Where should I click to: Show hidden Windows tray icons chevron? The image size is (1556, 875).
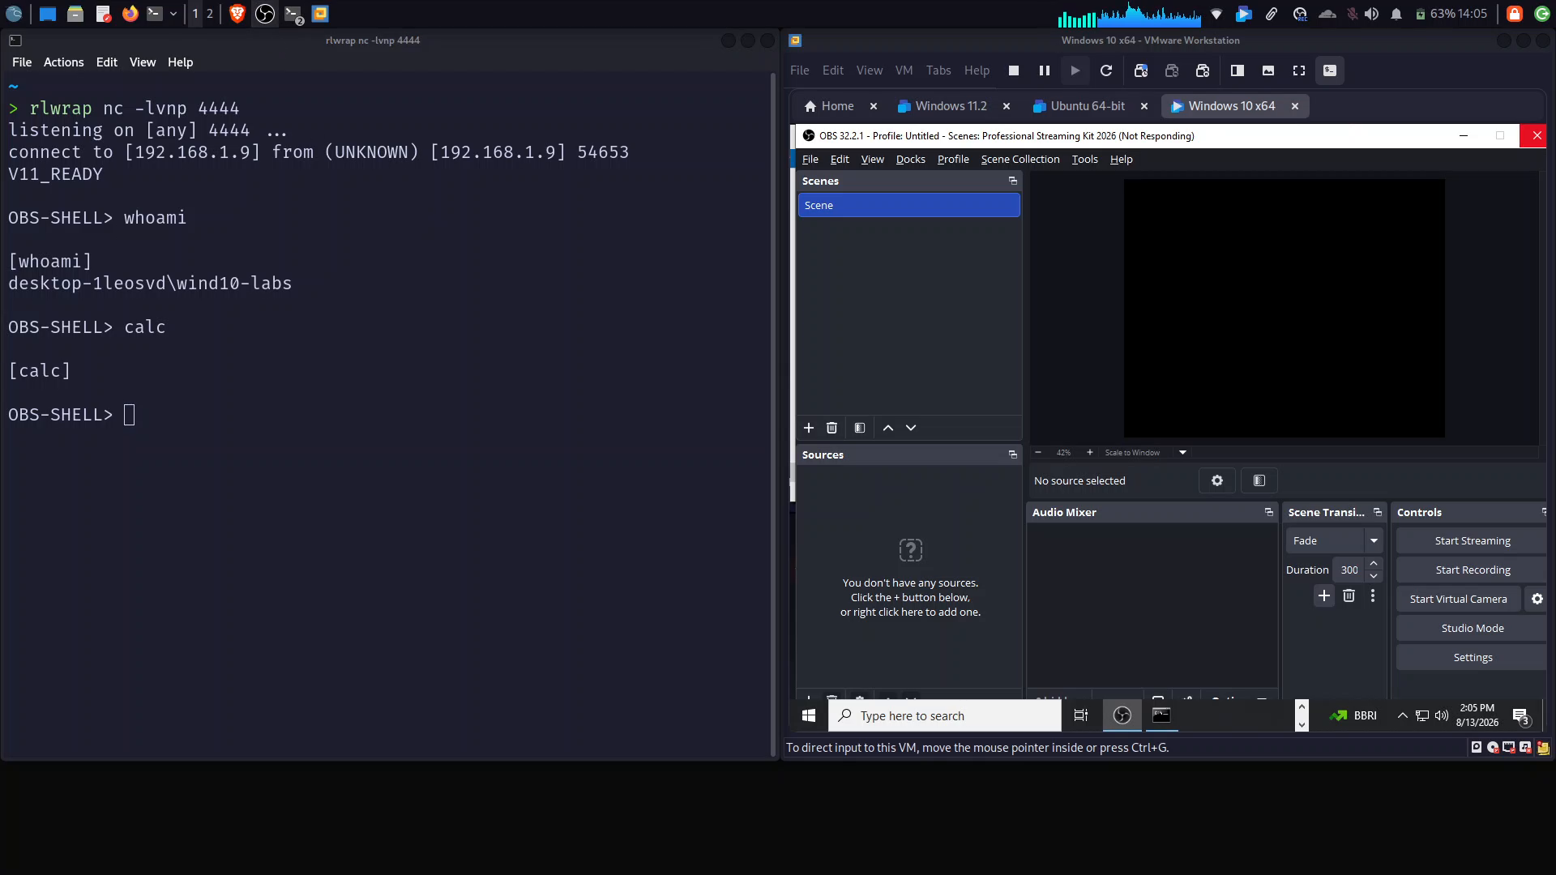tap(1402, 715)
